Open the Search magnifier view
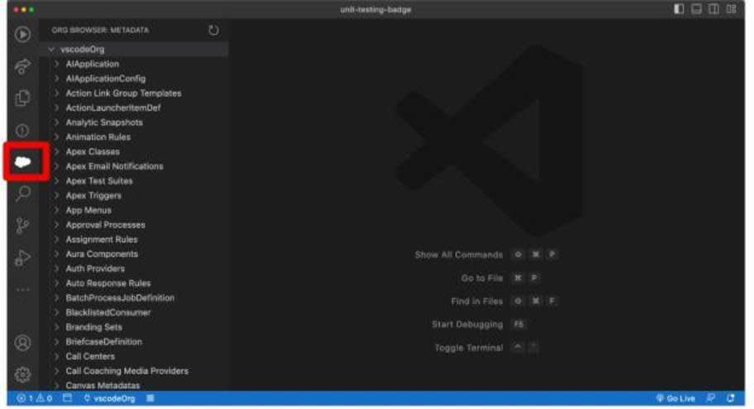The image size is (754, 409). 22,193
